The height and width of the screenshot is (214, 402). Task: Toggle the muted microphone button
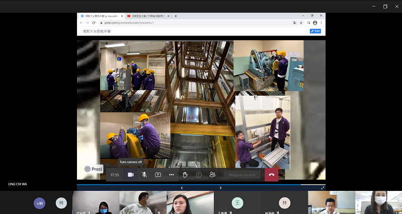pyautogui.click(x=144, y=175)
